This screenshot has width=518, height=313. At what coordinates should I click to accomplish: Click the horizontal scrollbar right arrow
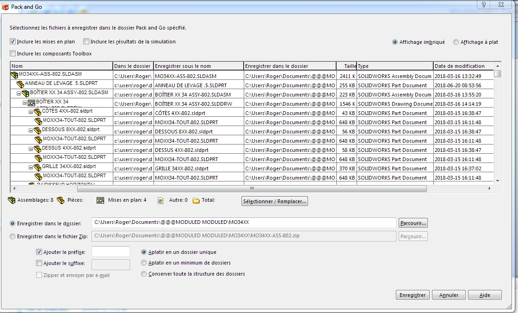(489, 189)
